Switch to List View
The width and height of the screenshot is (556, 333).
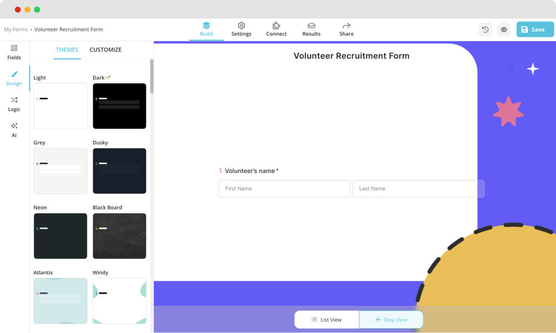tap(326, 320)
